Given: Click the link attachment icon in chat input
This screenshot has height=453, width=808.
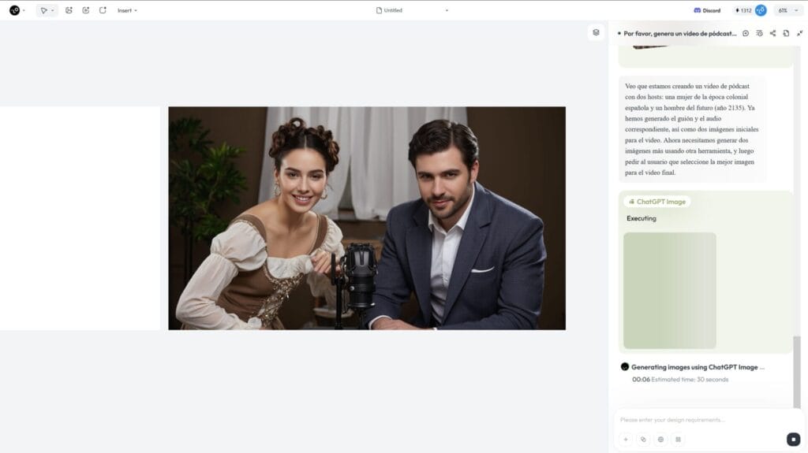Looking at the screenshot, I should [643, 440].
